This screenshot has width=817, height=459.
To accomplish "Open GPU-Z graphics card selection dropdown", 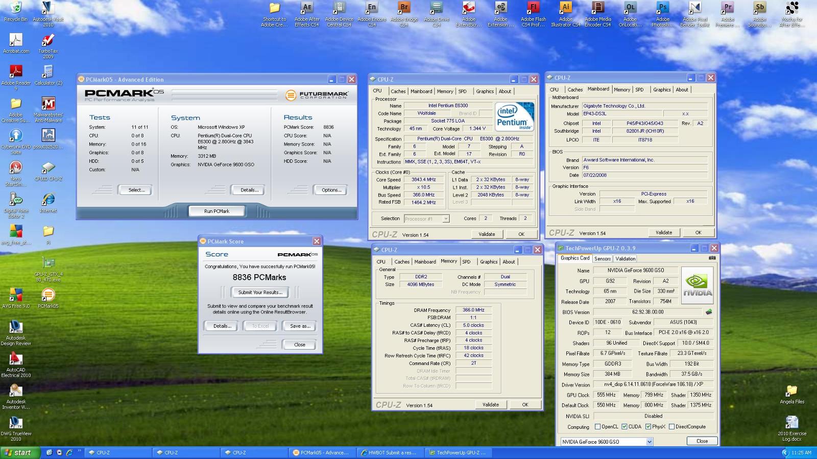I will (x=650, y=442).
